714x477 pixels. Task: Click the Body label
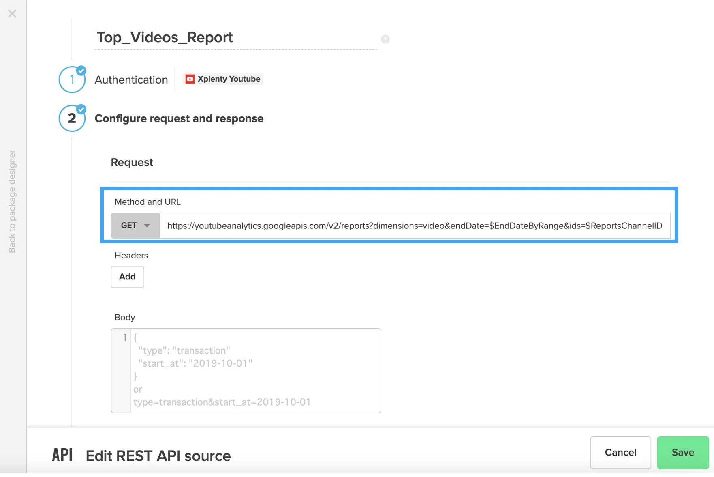[x=125, y=317]
